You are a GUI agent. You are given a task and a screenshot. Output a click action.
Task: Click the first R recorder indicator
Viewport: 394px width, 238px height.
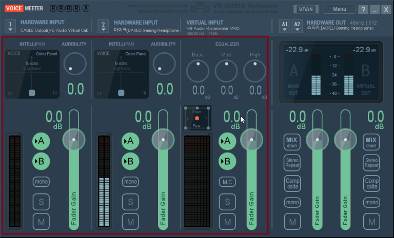point(53,8)
